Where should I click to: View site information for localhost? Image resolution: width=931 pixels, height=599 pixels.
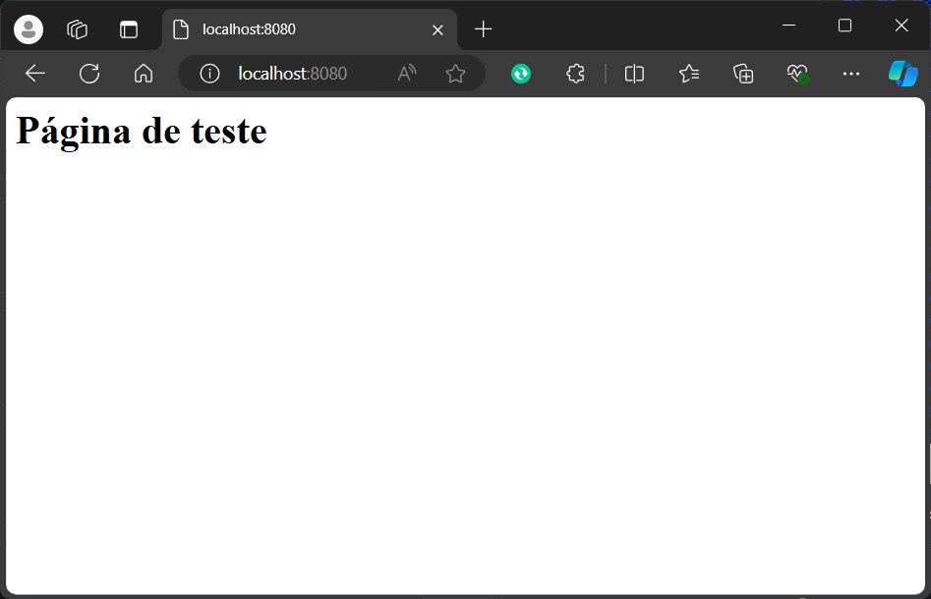tap(209, 74)
